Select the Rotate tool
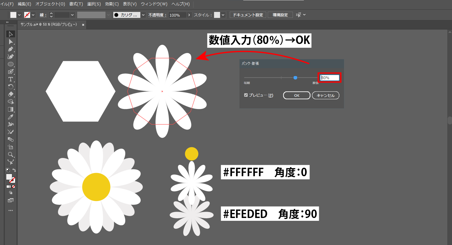Screen dimensions: 452x245 coord(11,87)
